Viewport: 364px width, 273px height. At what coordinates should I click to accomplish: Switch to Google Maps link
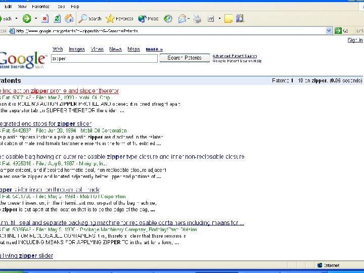[133, 49]
